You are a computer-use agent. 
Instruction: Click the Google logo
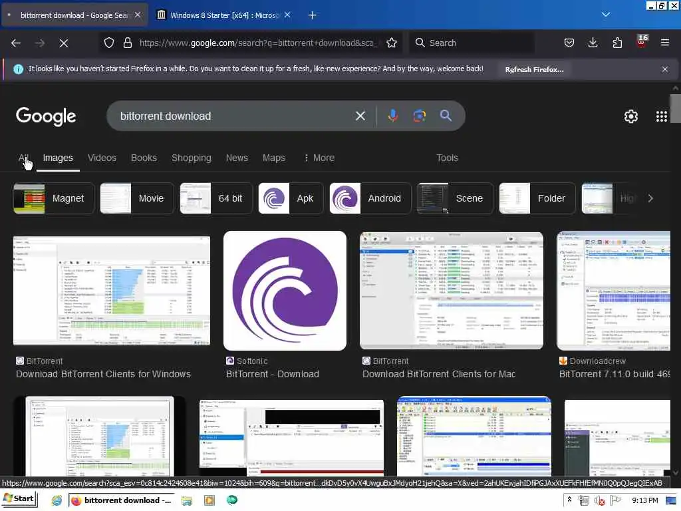(x=46, y=116)
